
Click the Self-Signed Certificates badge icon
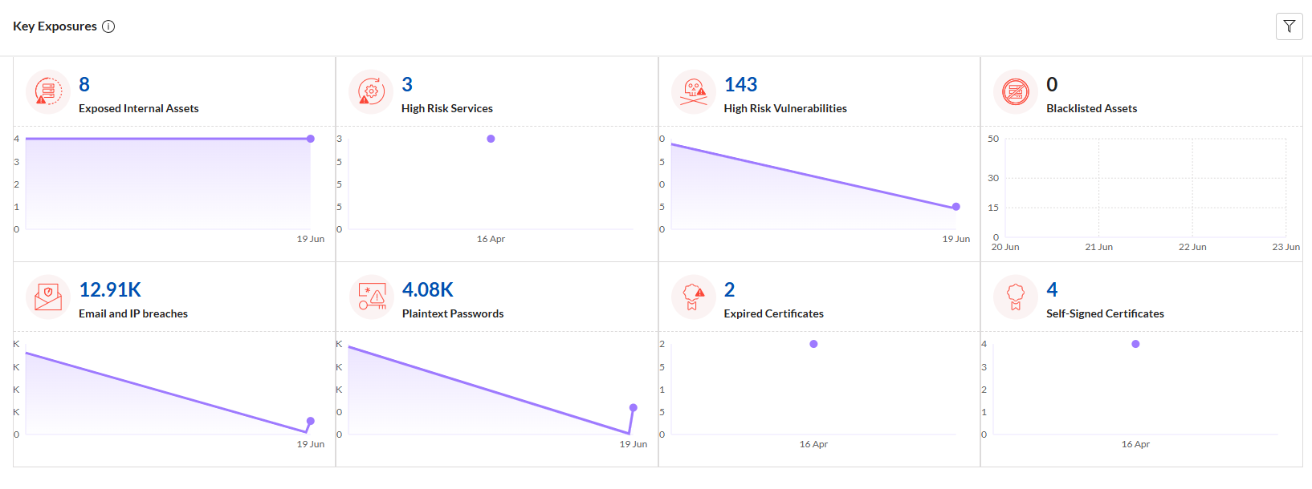tap(1016, 297)
